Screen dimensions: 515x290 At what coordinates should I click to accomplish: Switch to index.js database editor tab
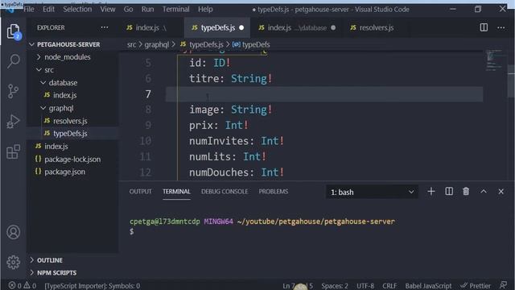(296, 27)
